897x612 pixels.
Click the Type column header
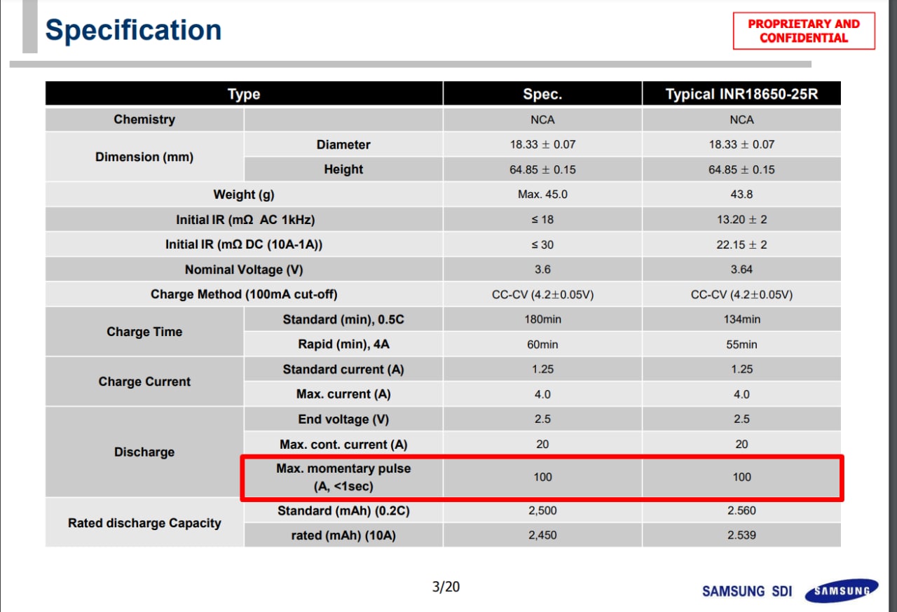click(244, 94)
